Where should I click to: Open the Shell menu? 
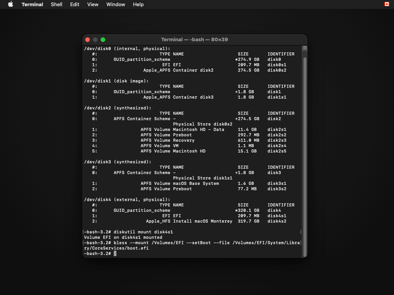pos(56,4)
